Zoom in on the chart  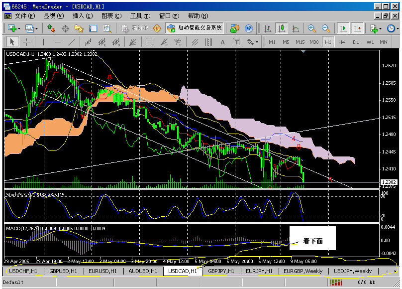tap(310, 28)
